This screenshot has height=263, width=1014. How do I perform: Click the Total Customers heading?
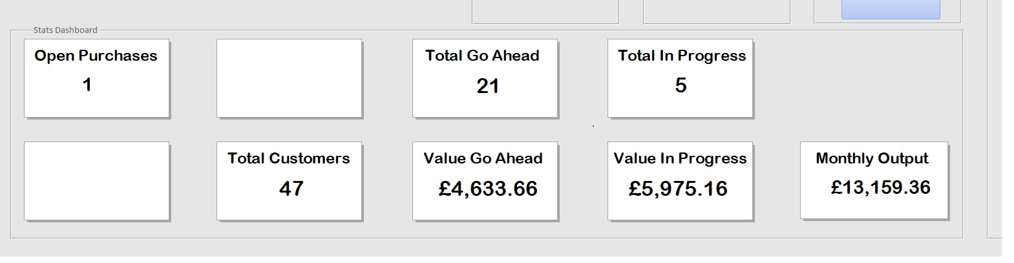coord(288,159)
